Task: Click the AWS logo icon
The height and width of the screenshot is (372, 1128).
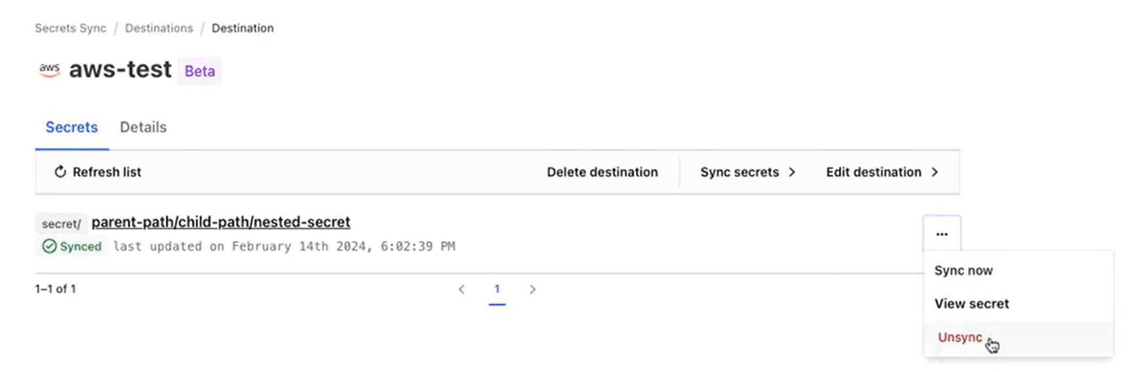Action: (x=49, y=69)
